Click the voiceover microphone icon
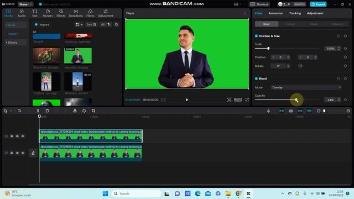The width and height of the screenshot is (354, 199). [x=268, y=111]
